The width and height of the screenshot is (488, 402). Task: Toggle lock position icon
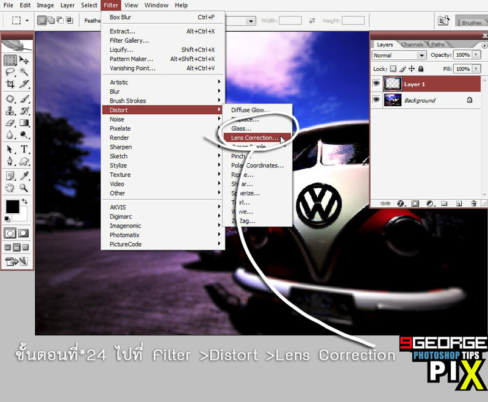(x=412, y=68)
